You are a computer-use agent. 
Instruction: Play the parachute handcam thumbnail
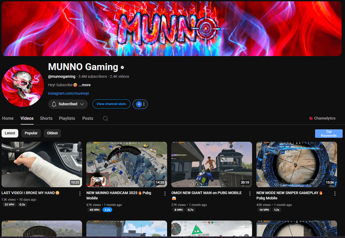coord(127,164)
